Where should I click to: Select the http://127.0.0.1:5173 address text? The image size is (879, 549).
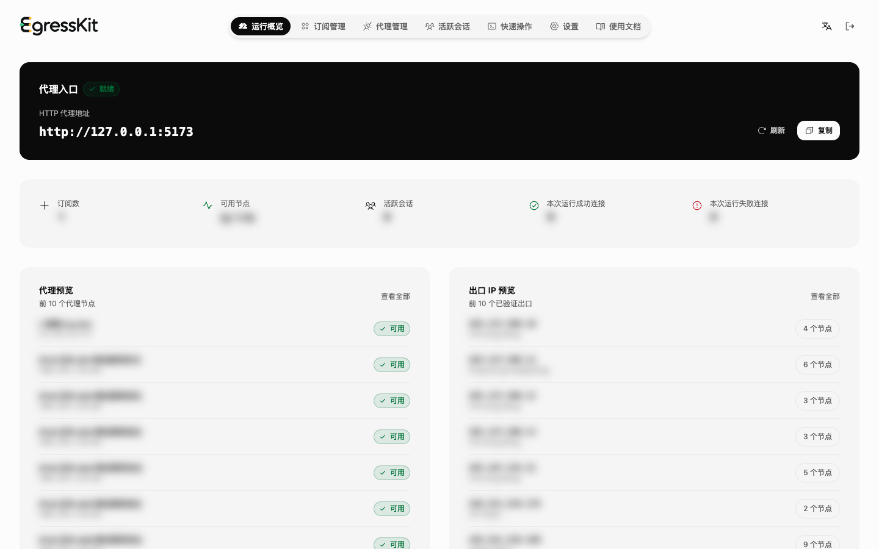116,132
